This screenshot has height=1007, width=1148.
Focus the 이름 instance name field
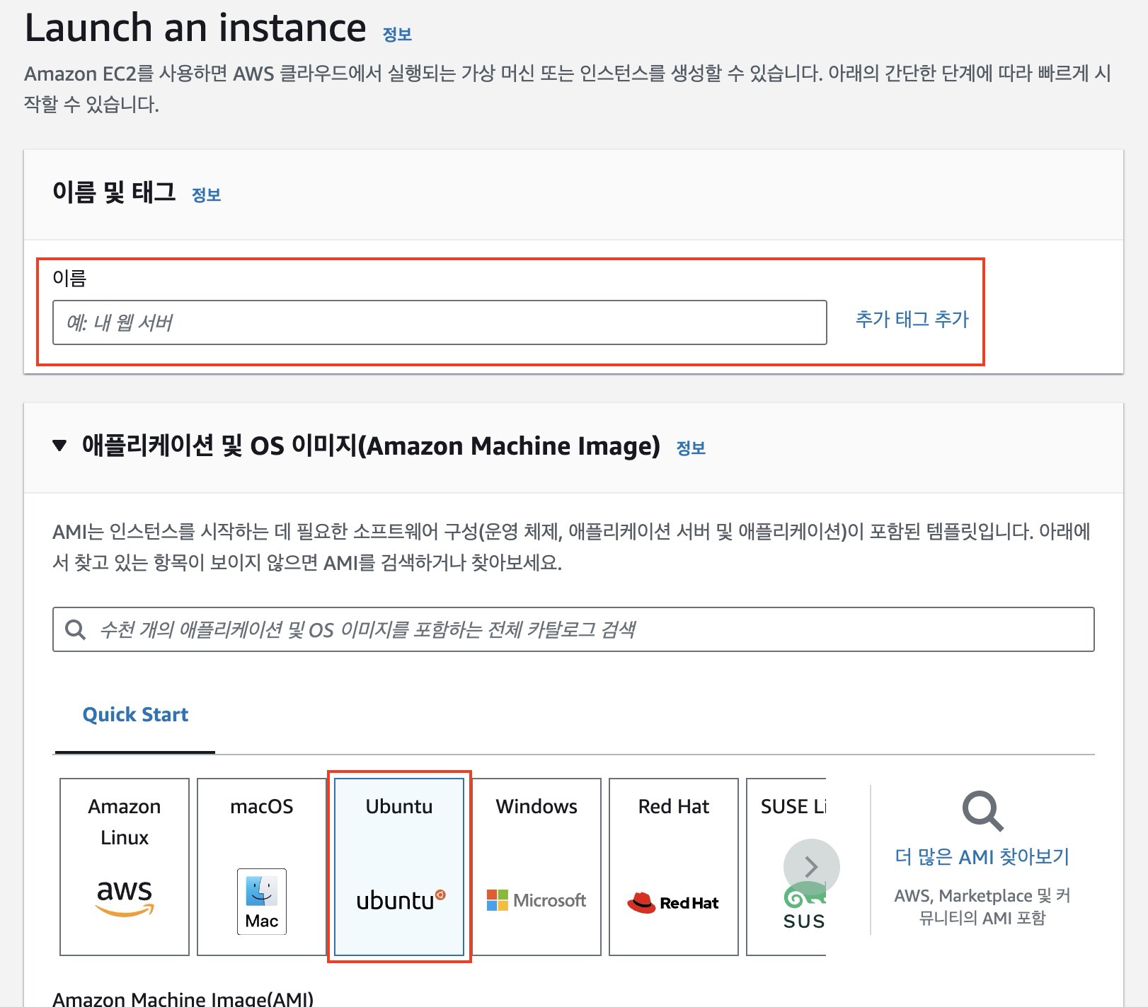[440, 322]
